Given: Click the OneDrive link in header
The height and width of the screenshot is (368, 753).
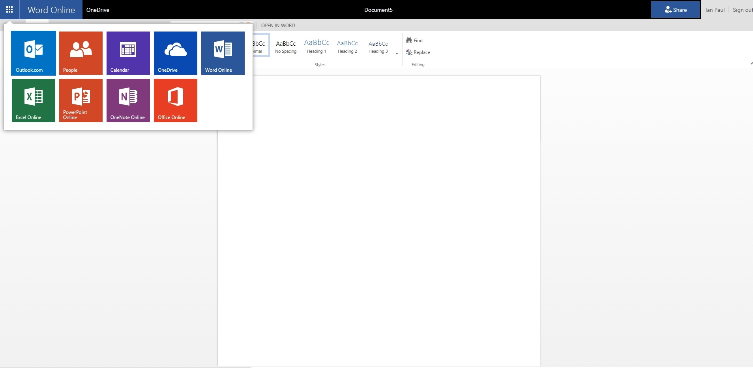Looking at the screenshot, I should pos(98,10).
